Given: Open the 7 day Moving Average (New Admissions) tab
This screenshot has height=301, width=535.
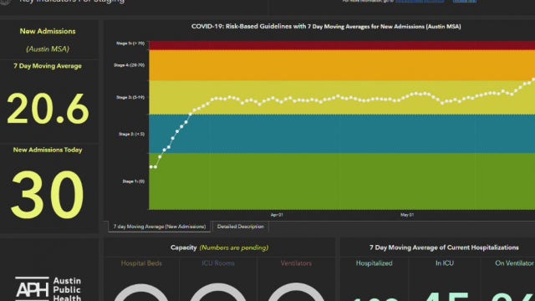Looking at the screenshot, I should tap(160, 227).
